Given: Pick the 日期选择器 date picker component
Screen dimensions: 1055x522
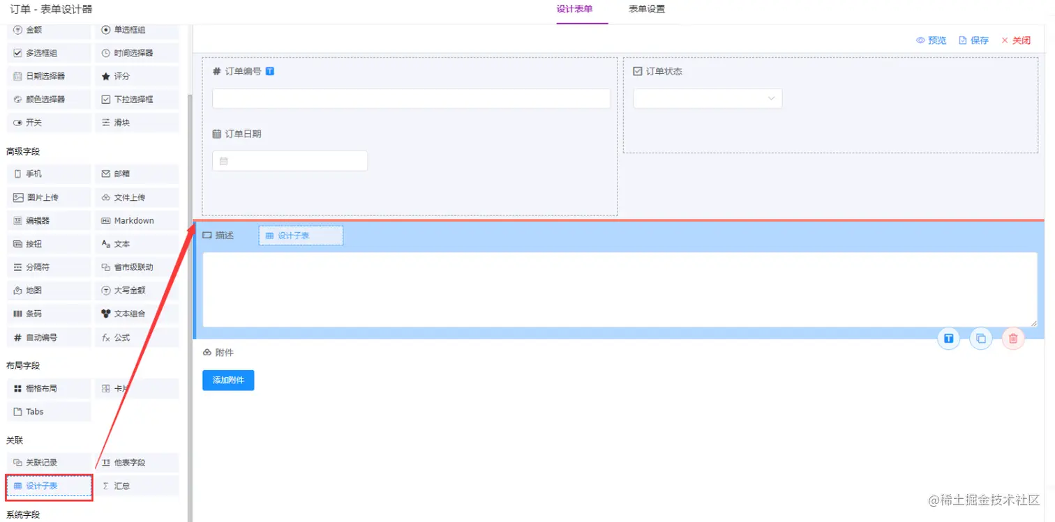Looking at the screenshot, I should click(49, 76).
